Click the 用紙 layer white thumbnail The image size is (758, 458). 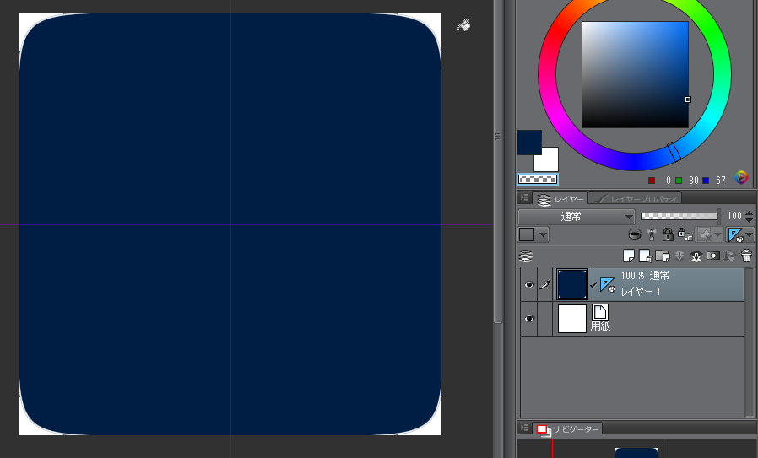[571, 319]
